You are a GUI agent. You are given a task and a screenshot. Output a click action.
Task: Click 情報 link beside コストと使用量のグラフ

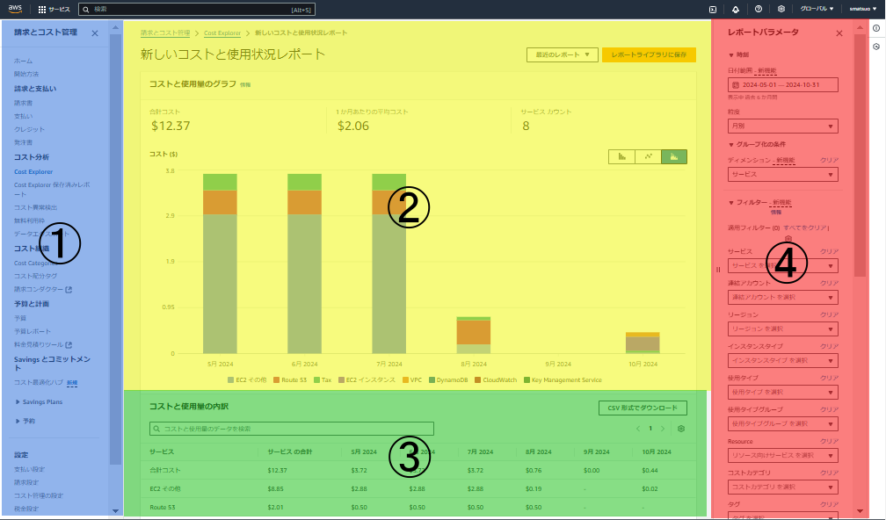tap(245, 84)
